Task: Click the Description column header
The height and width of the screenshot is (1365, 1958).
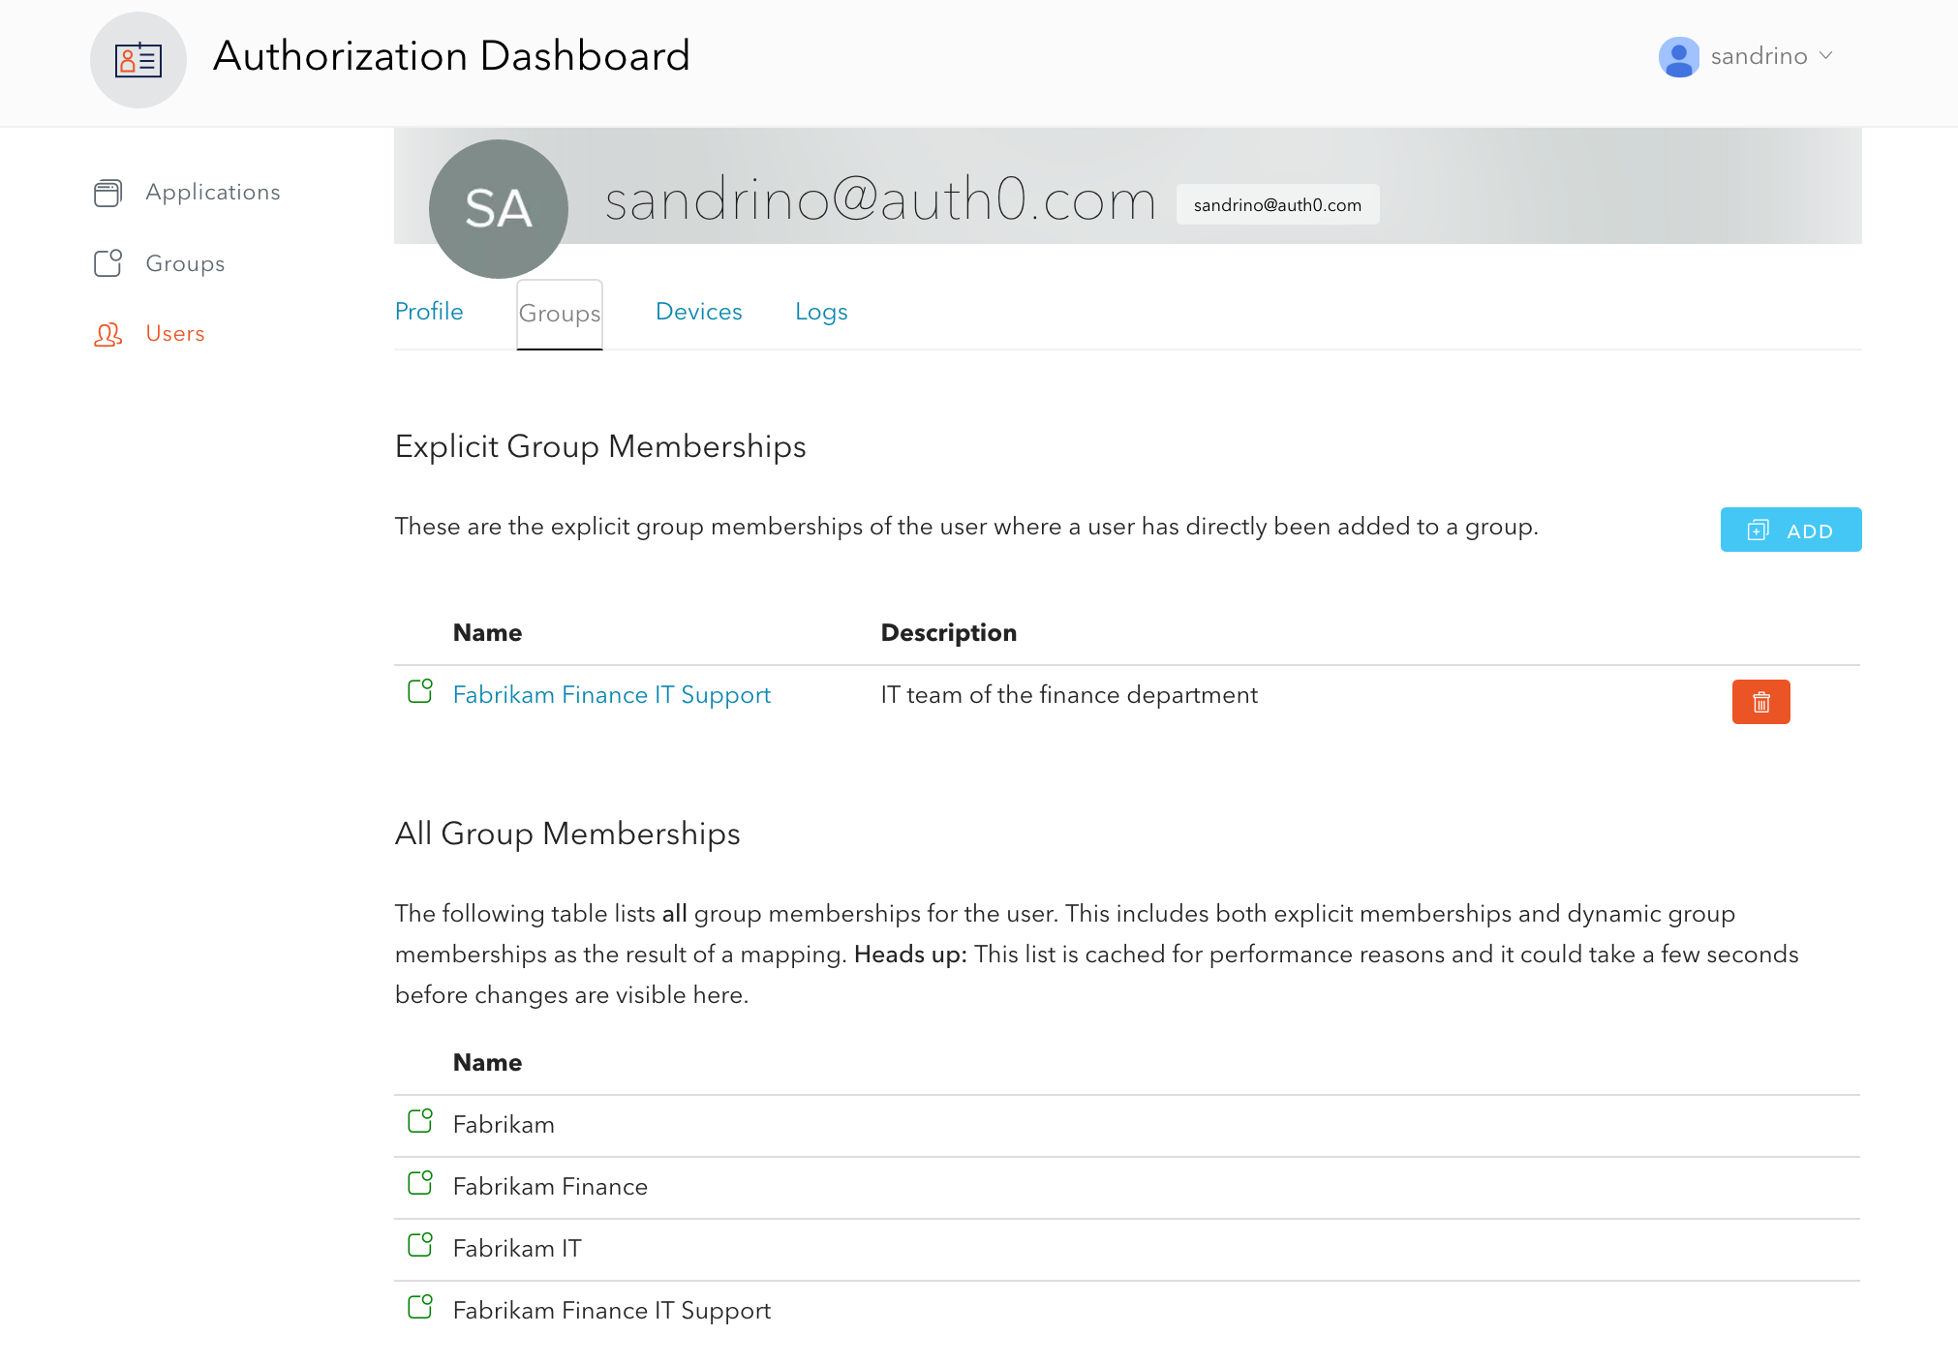Action: pyautogui.click(x=949, y=632)
